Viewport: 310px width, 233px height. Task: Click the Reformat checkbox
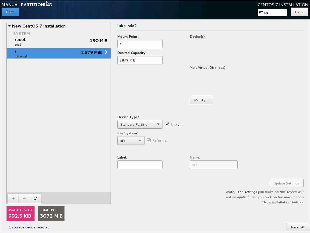pyautogui.click(x=149, y=140)
